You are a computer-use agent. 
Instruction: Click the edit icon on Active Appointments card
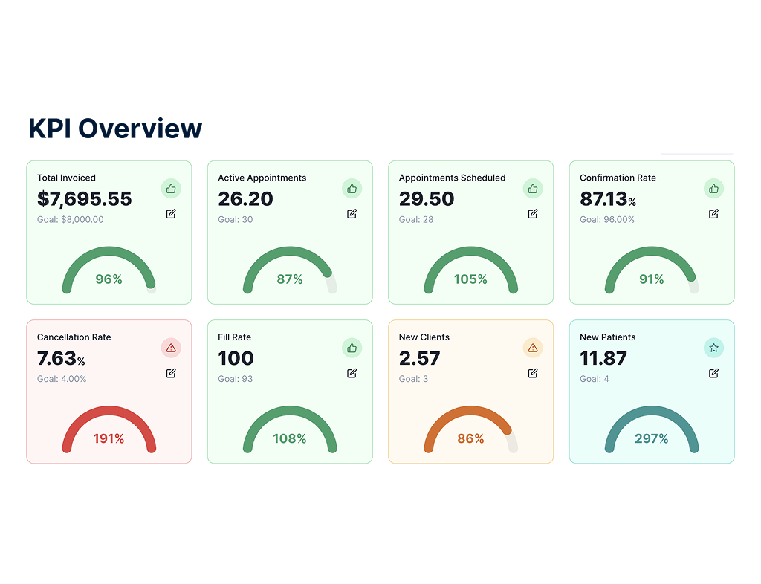(352, 214)
